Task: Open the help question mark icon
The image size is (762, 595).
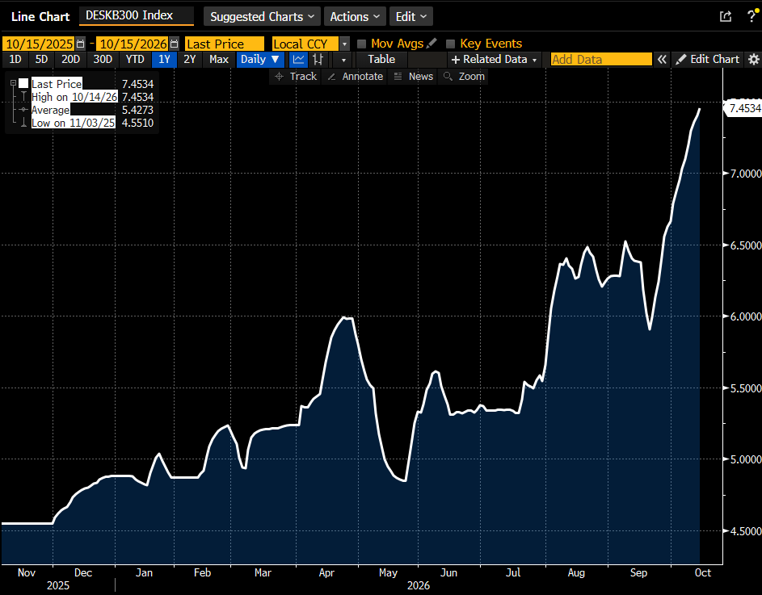Action: (751, 16)
